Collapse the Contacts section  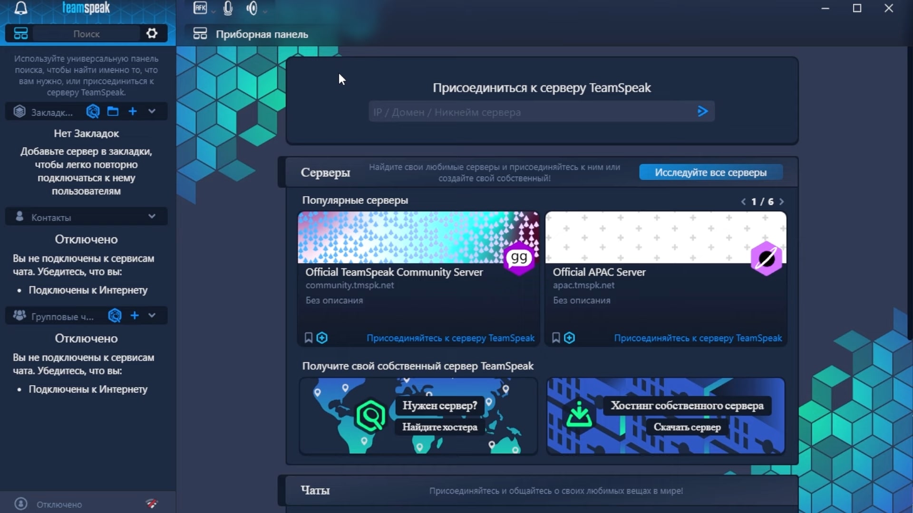(152, 216)
